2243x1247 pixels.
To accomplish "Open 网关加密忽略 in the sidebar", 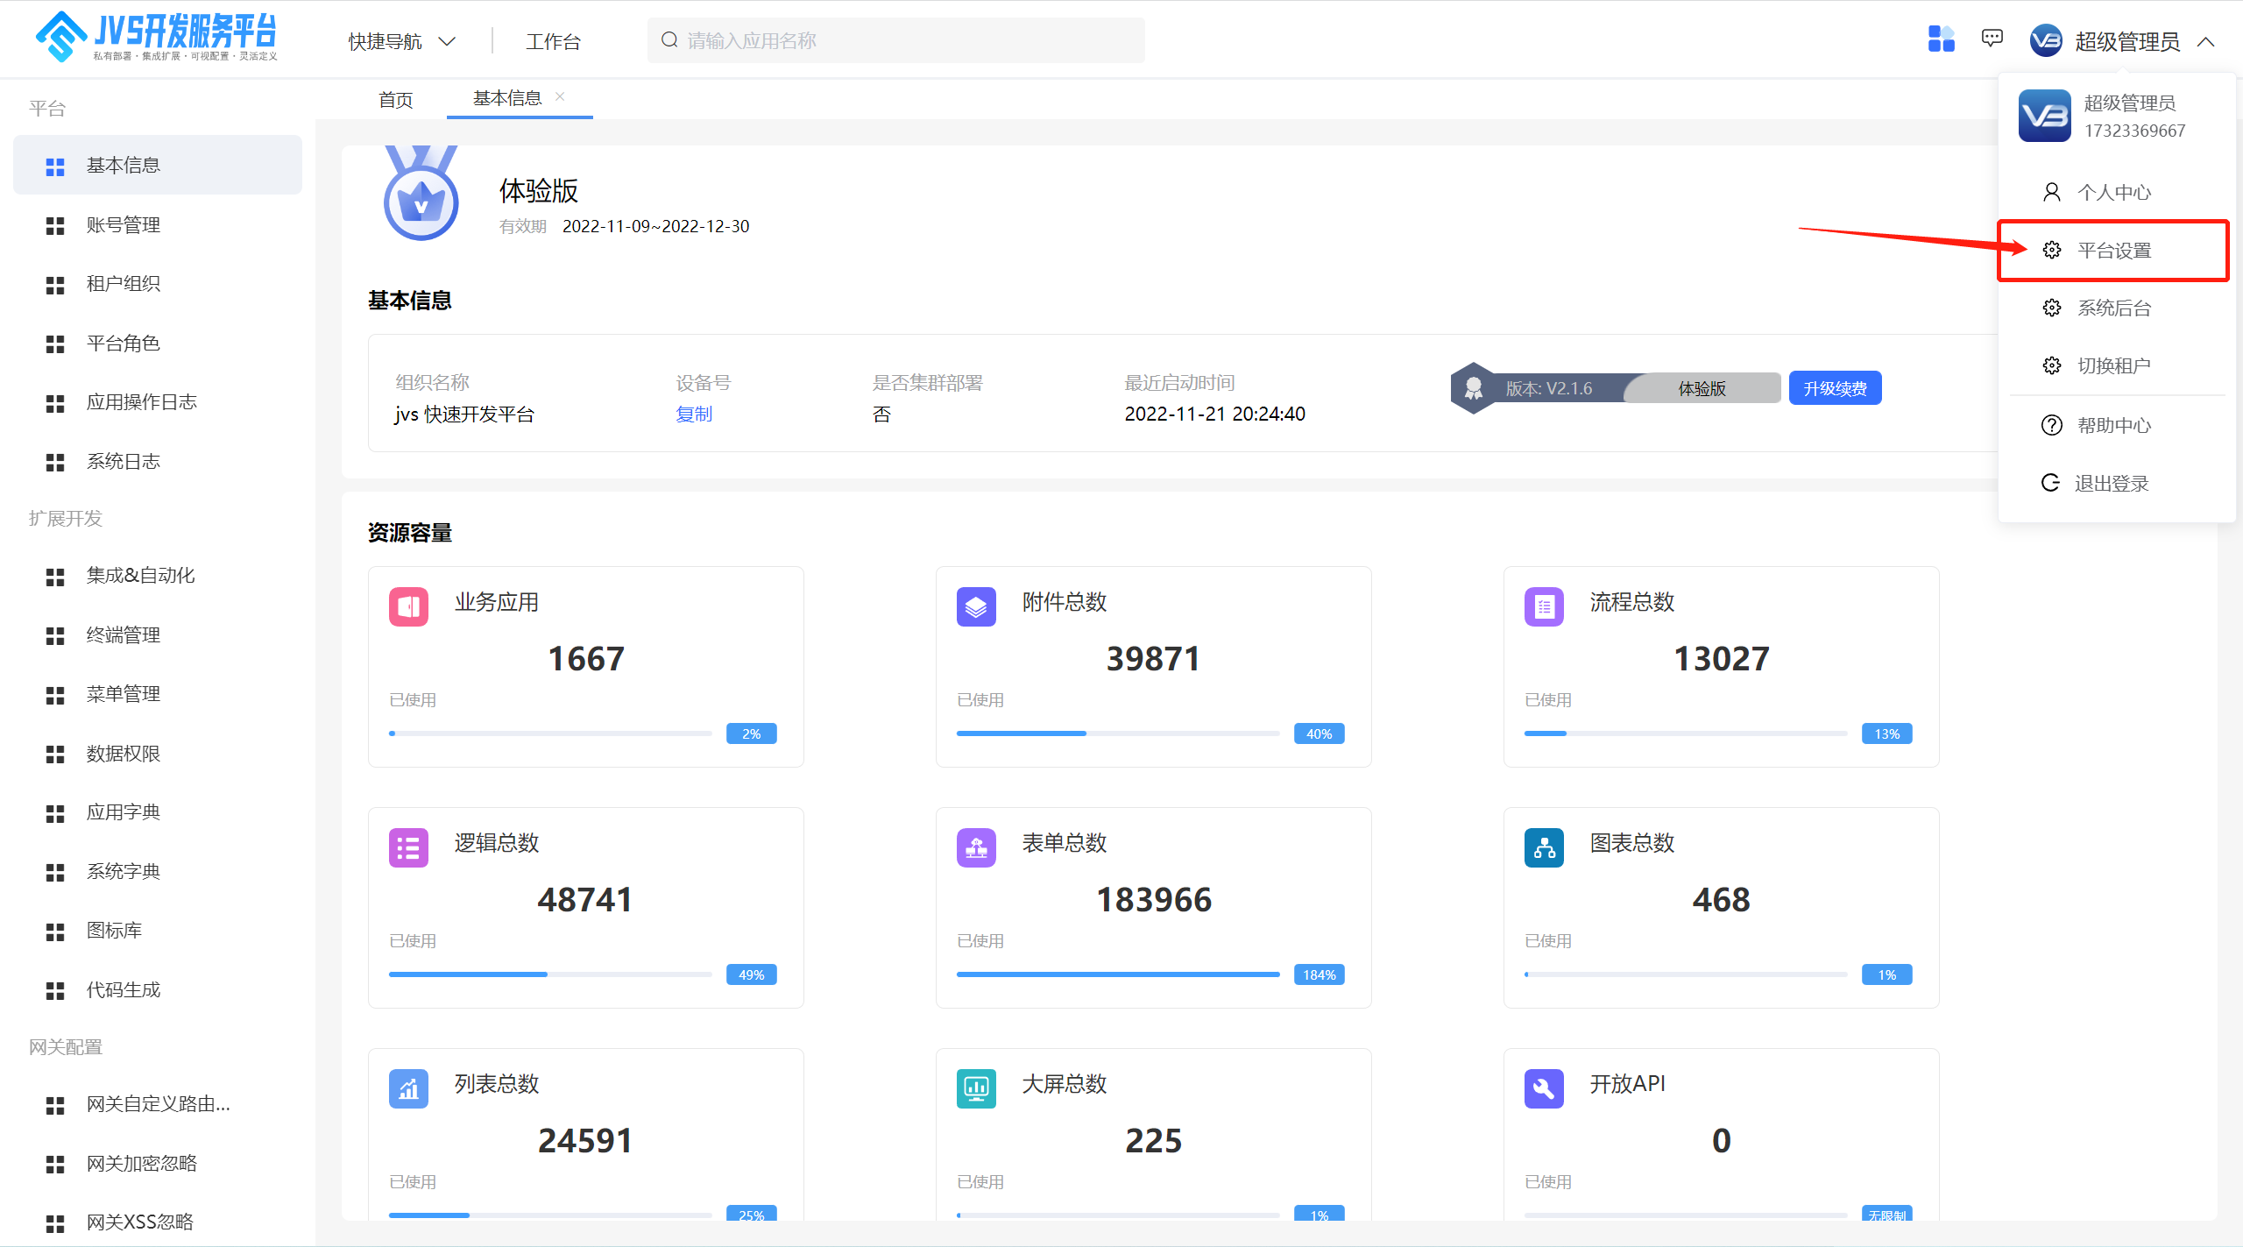I will [x=158, y=1163].
